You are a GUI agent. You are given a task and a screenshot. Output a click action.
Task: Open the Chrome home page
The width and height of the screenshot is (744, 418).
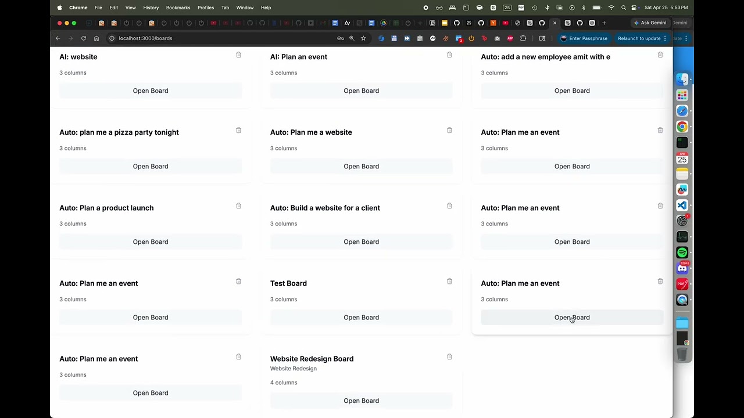point(96,38)
